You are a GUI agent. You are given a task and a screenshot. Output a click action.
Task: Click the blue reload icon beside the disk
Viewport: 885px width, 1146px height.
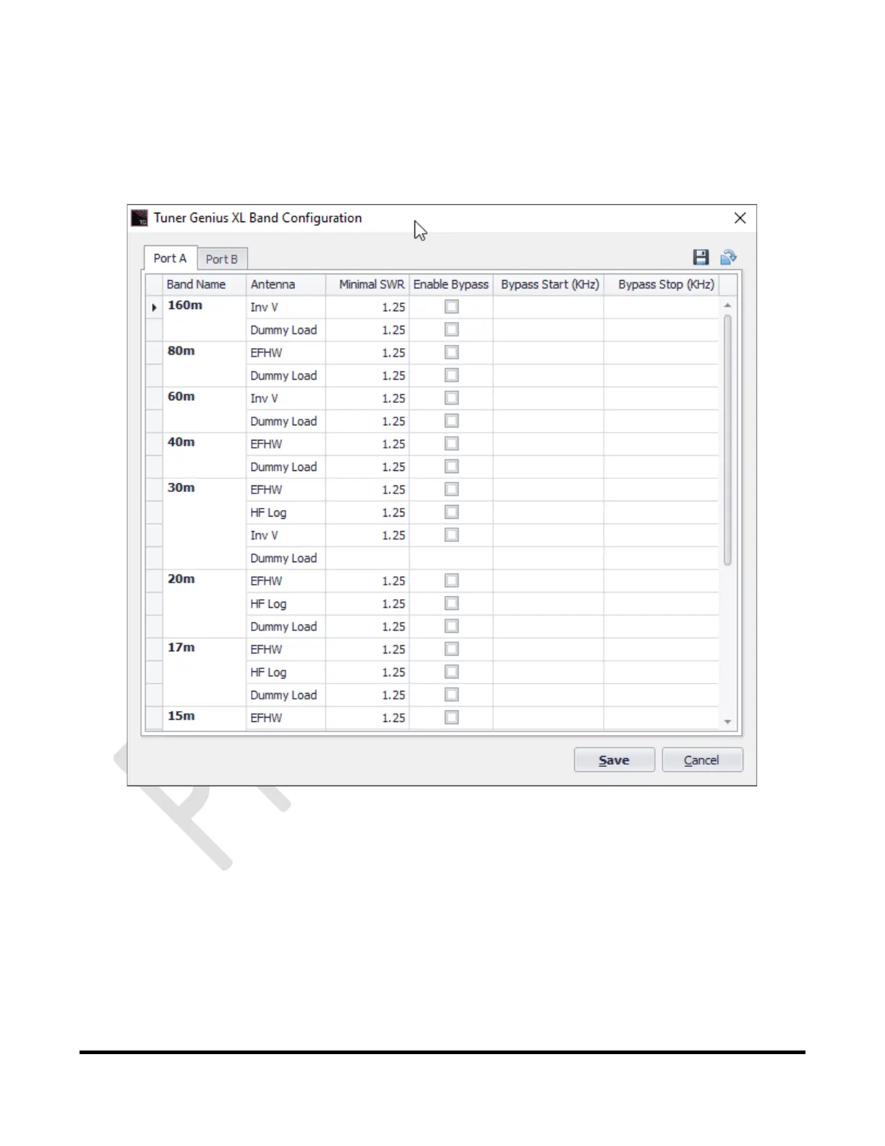click(728, 258)
